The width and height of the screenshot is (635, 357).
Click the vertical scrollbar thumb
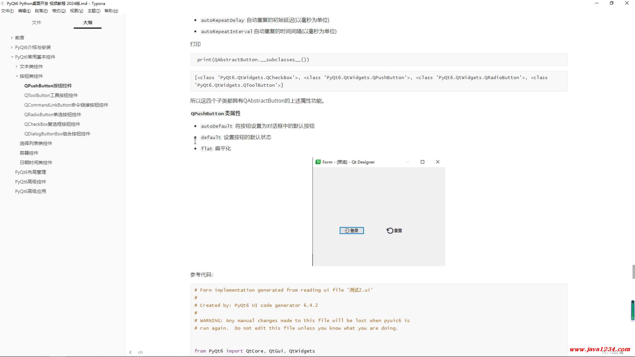coord(633,271)
